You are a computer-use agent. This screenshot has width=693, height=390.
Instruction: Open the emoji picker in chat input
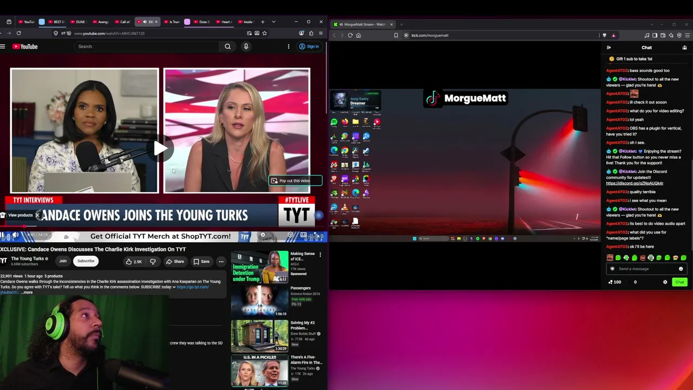681,269
